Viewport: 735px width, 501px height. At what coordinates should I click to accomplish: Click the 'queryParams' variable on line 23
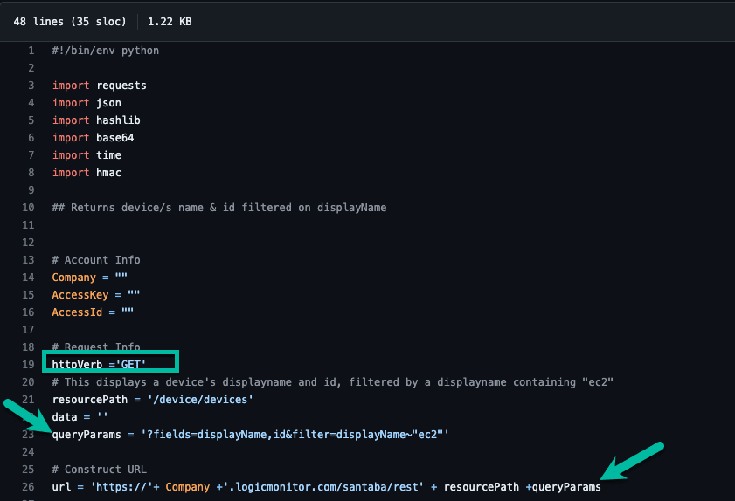tap(87, 435)
